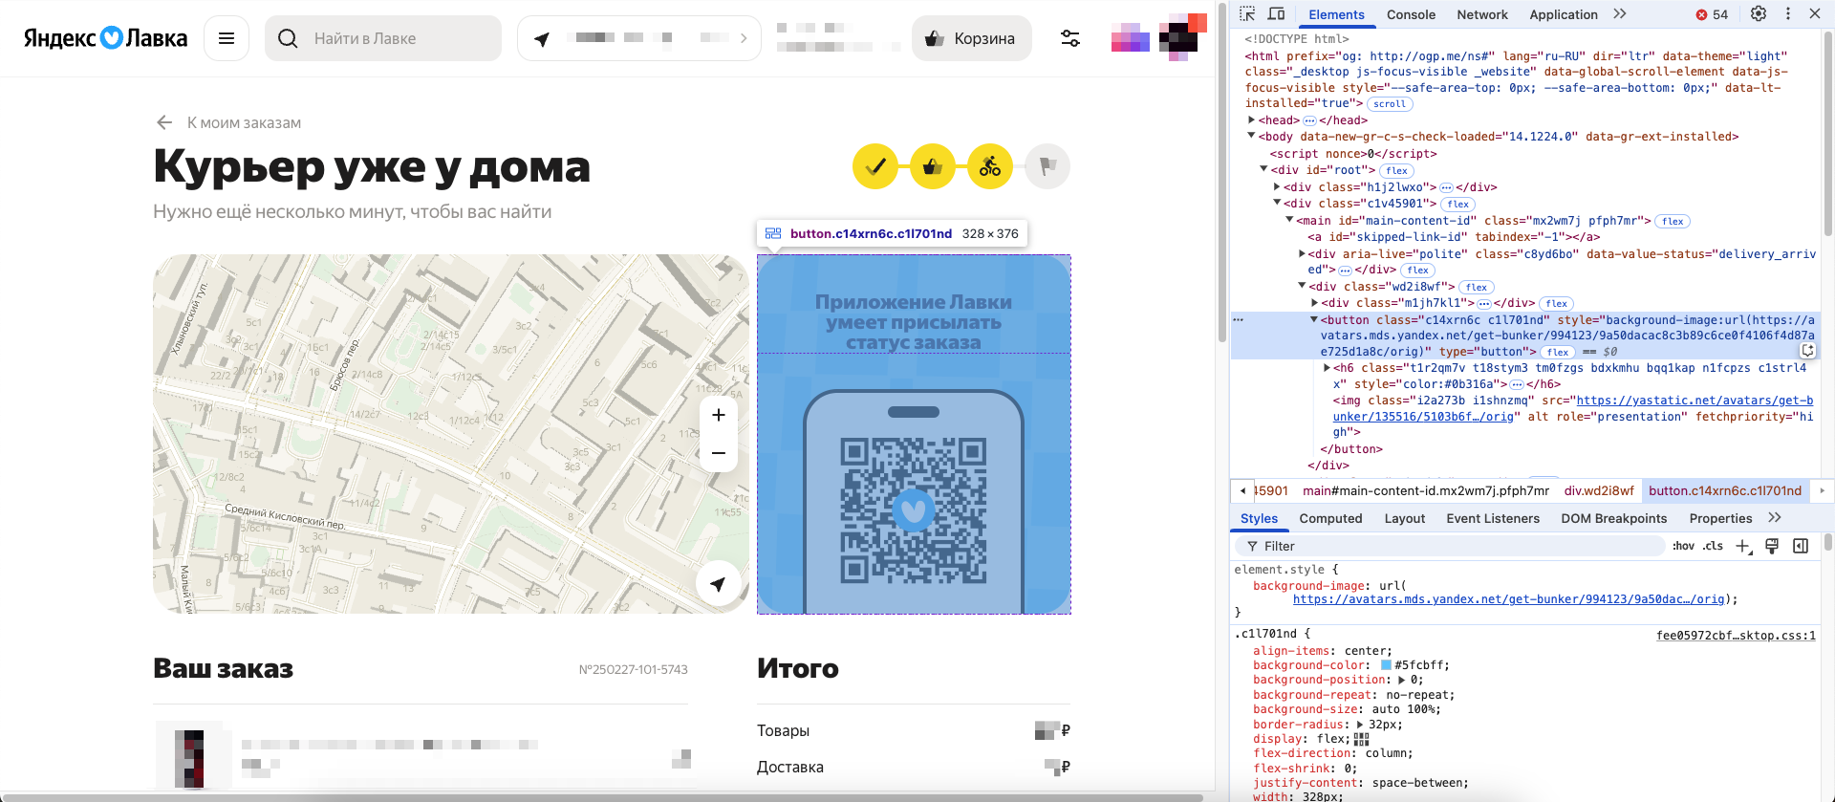Select div.wd2i8wf in the breadcrumb bar
Screen dimensions: 1835x802
pos(1599,490)
